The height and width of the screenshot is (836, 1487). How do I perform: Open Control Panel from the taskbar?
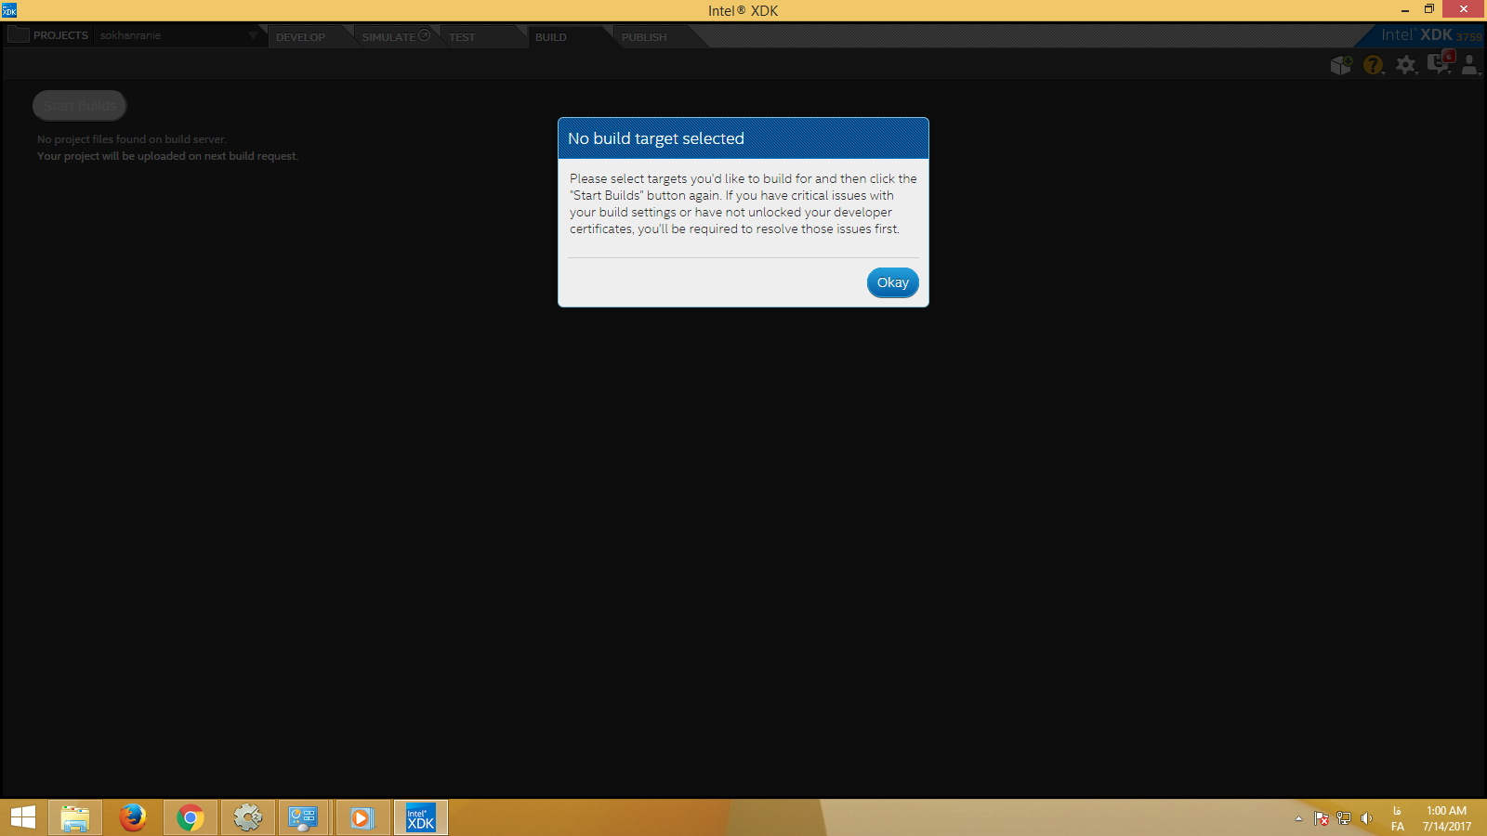[304, 817]
